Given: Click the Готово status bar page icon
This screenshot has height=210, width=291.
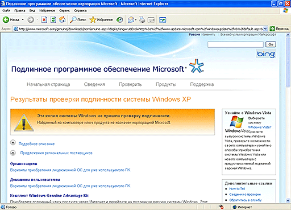Looking at the screenshot, I should pyautogui.click(x=3, y=207).
